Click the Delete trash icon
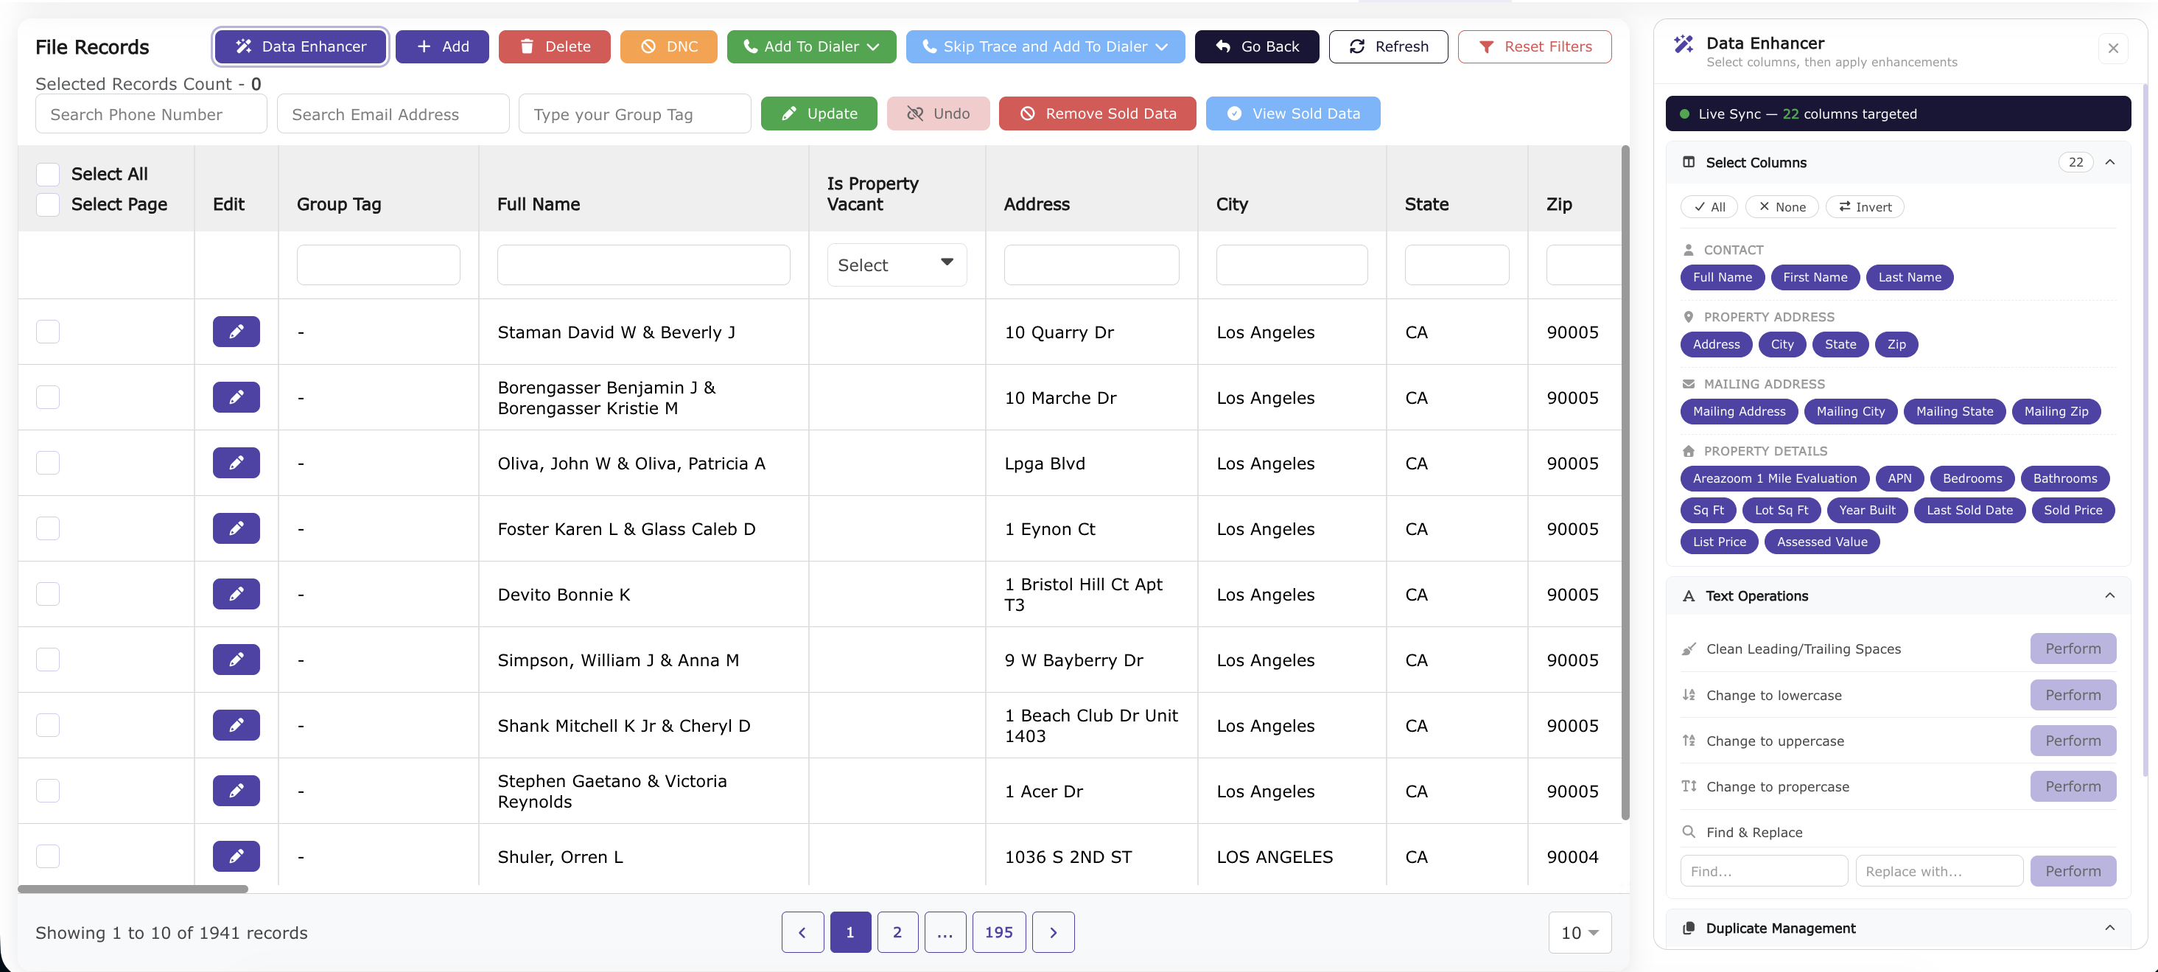Image resolution: width=2158 pixels, height=972 pixels. point(527,46)
